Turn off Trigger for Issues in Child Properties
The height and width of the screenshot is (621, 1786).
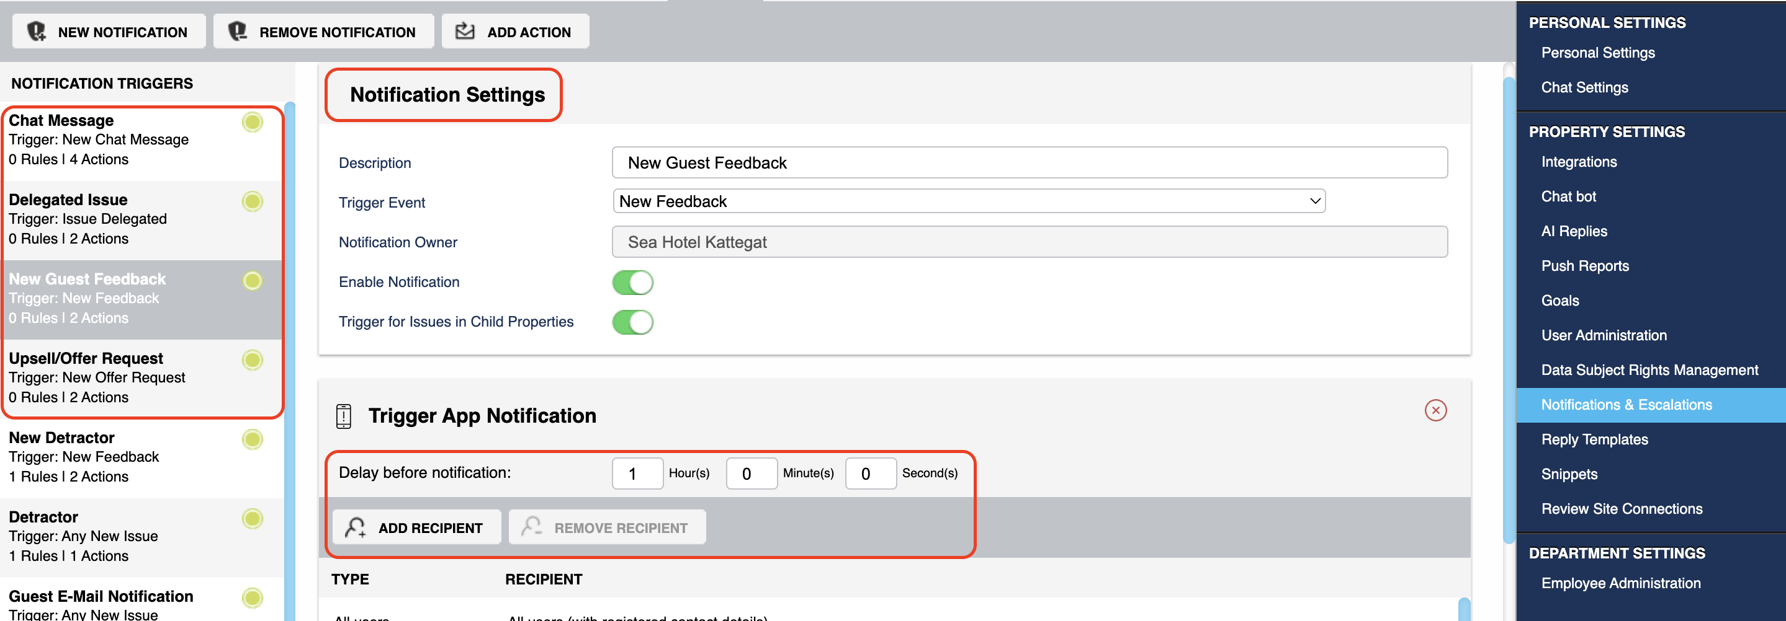click(x=632, y=322)
